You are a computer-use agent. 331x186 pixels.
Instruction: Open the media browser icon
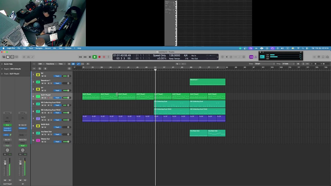coord(328,57)
